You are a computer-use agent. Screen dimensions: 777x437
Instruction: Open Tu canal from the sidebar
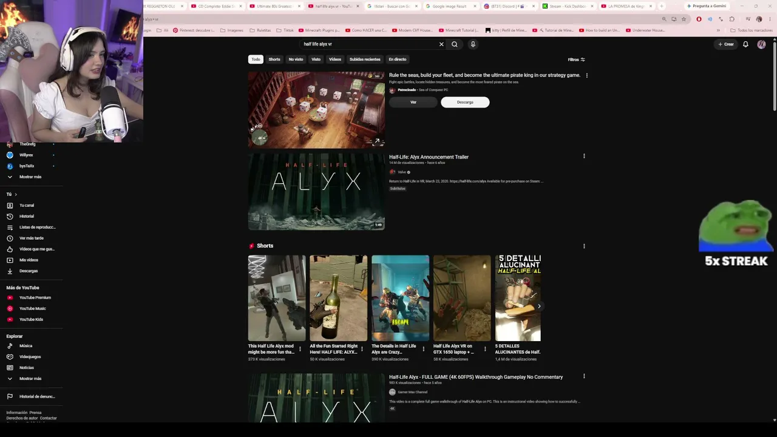tap(27, 205)
